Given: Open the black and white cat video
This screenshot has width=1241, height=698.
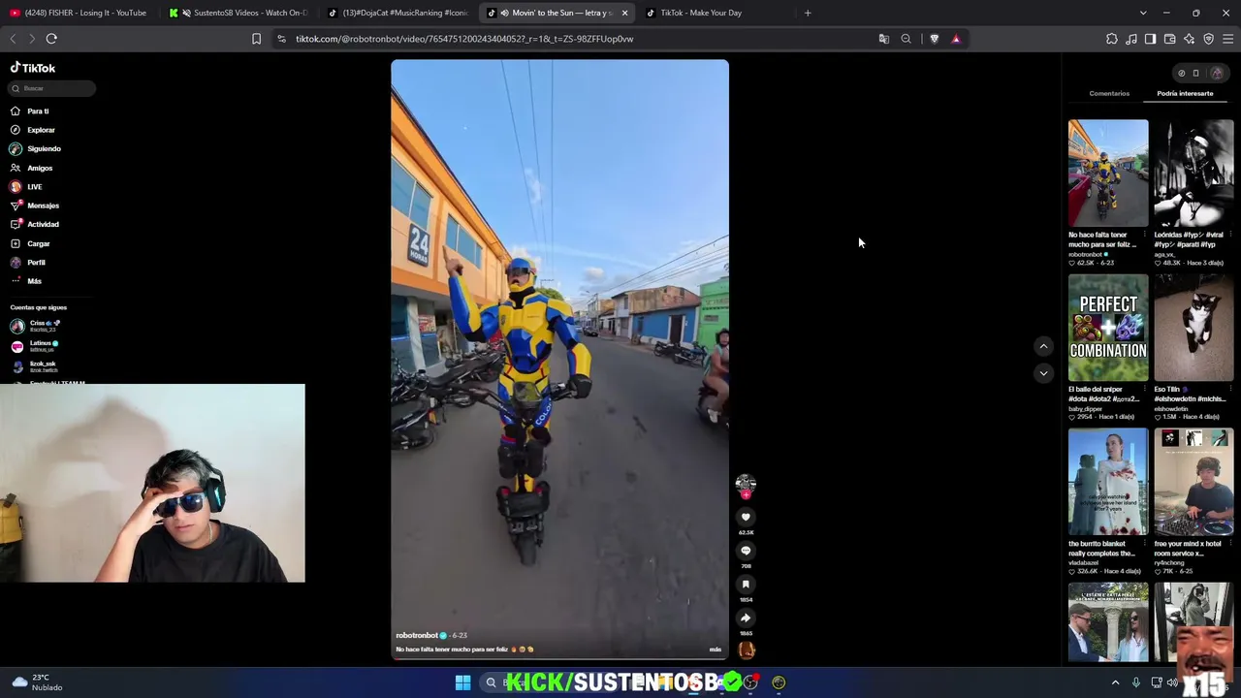Looking at the screenshot, I should pos(1193,328).
